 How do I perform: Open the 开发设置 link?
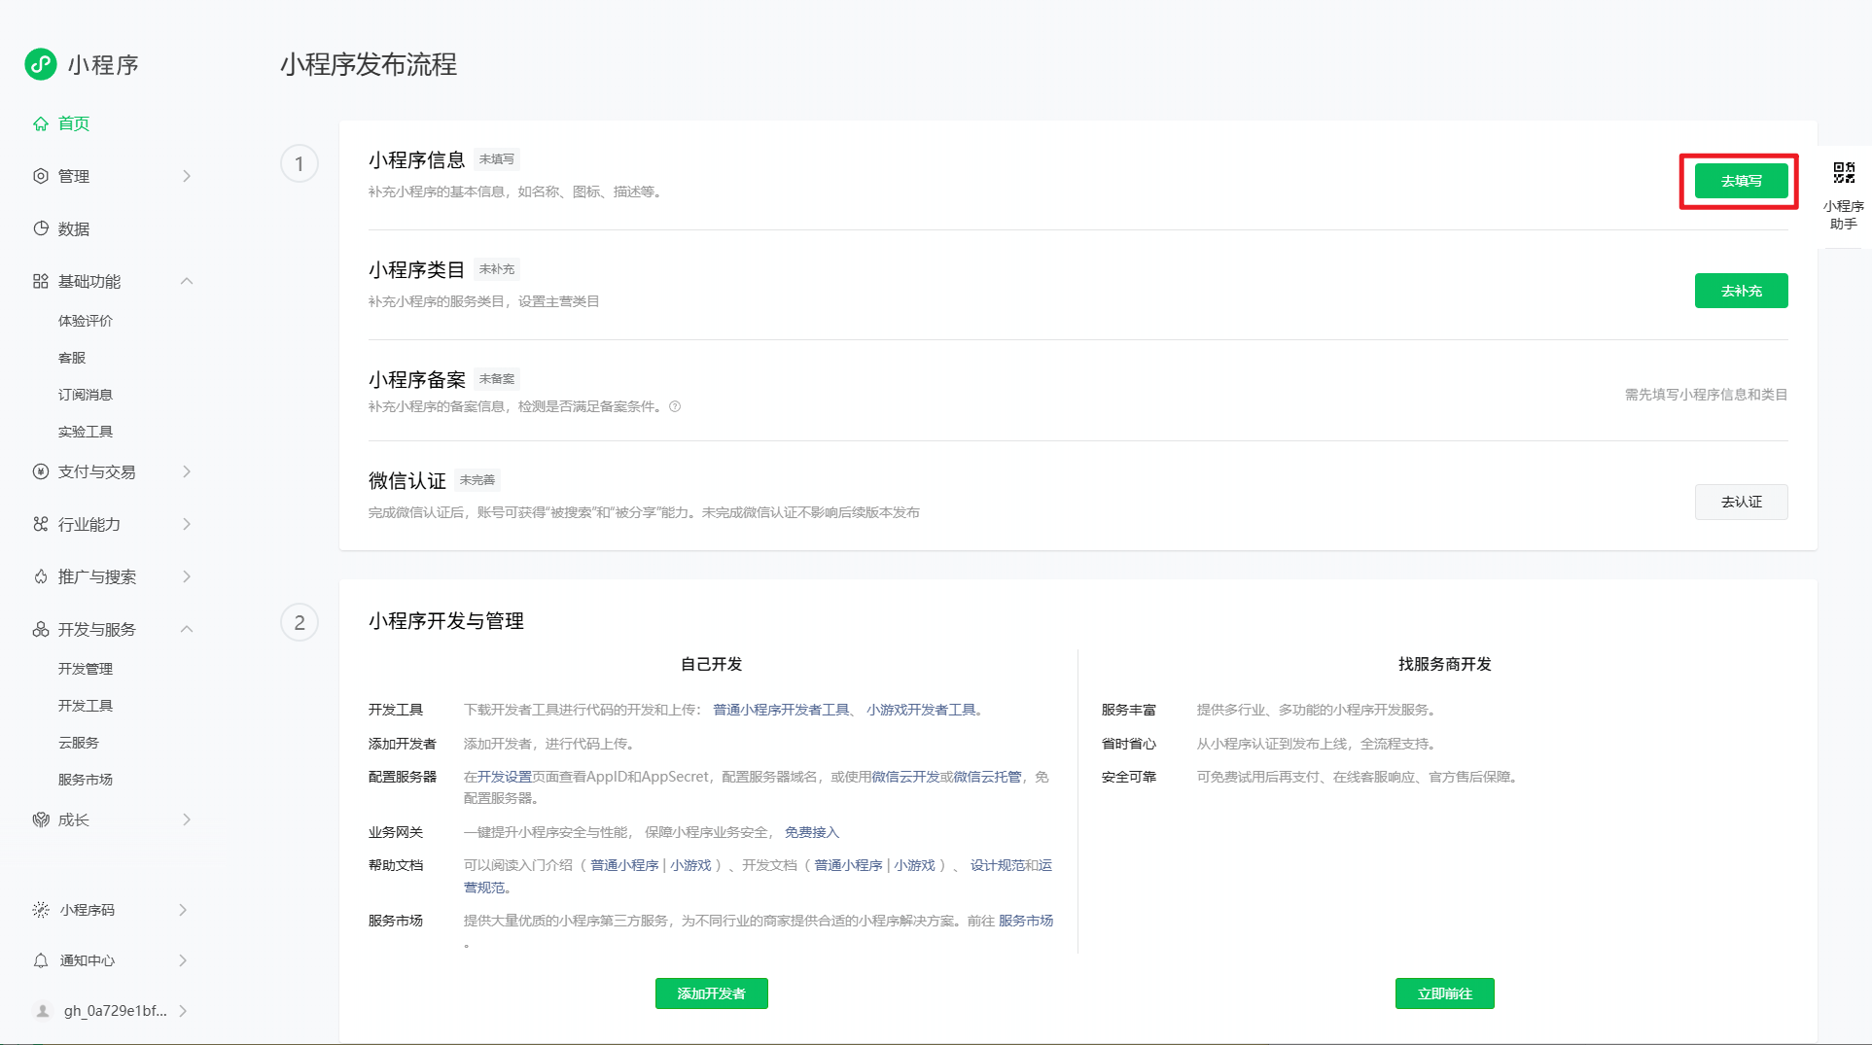click(x=505, y=777)
